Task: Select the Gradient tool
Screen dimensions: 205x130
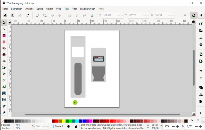Action: [x=4, y=93]
